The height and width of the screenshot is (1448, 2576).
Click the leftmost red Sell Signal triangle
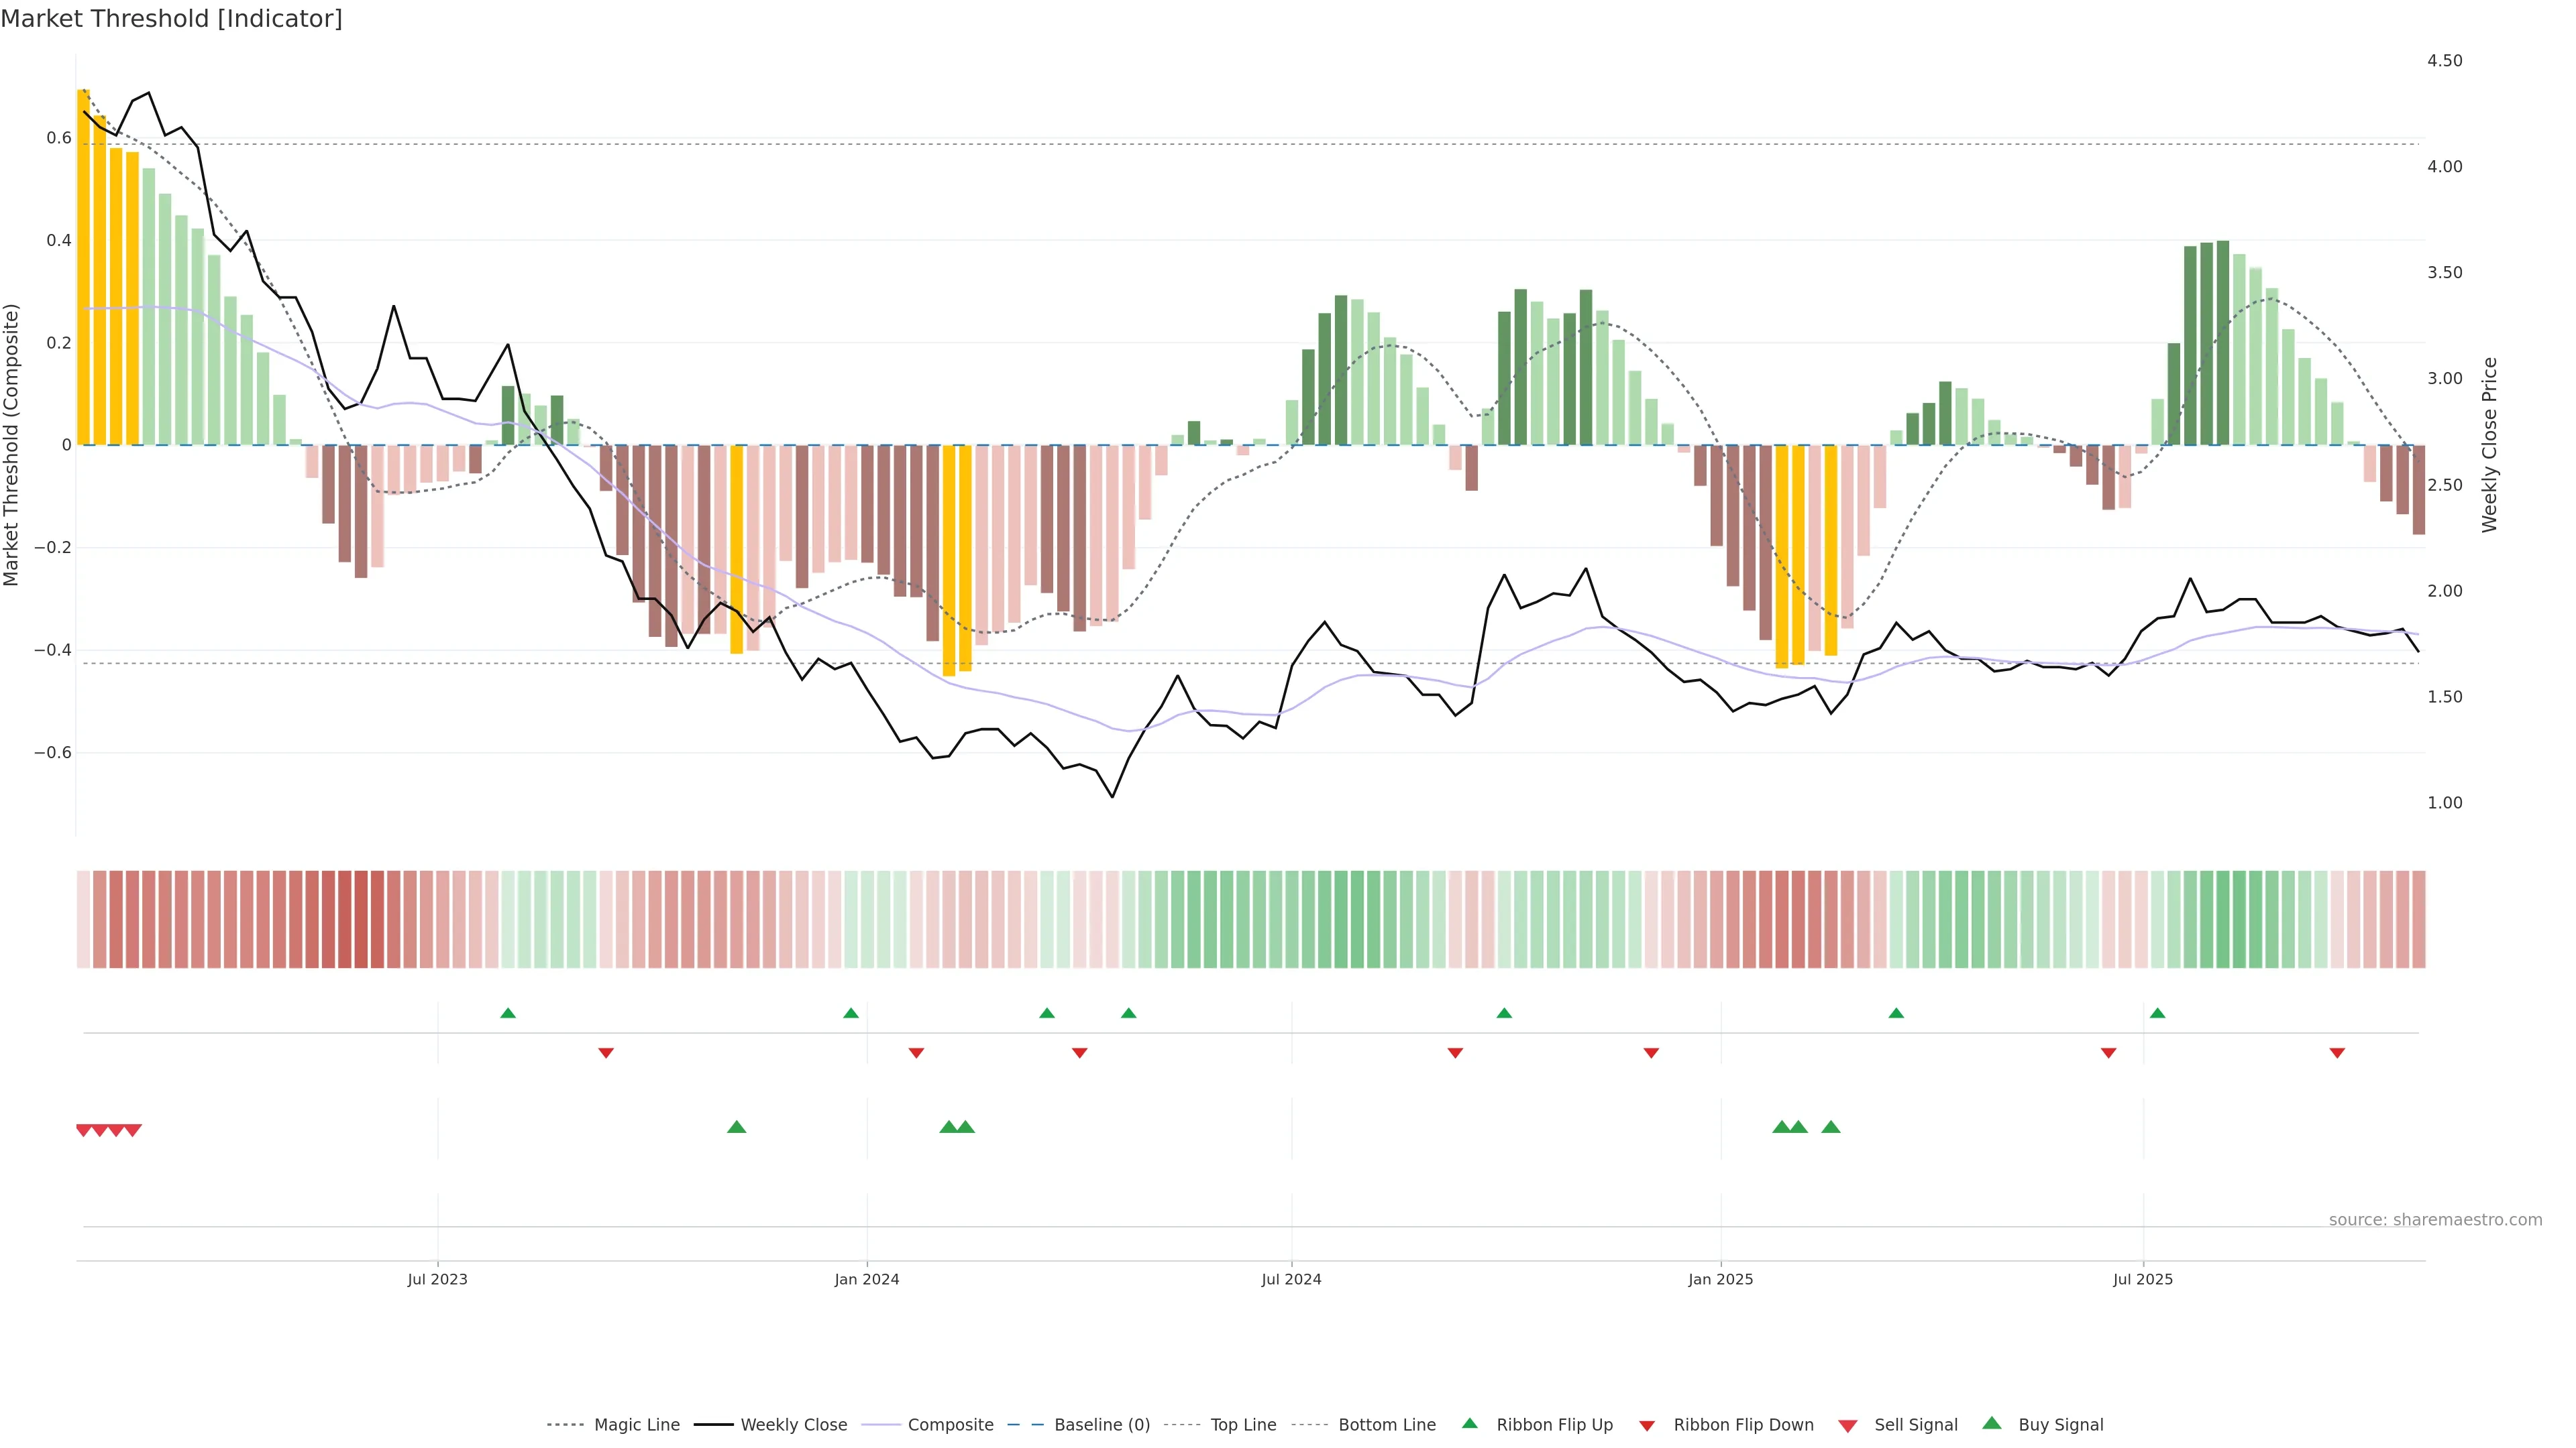pos(84,1130)
